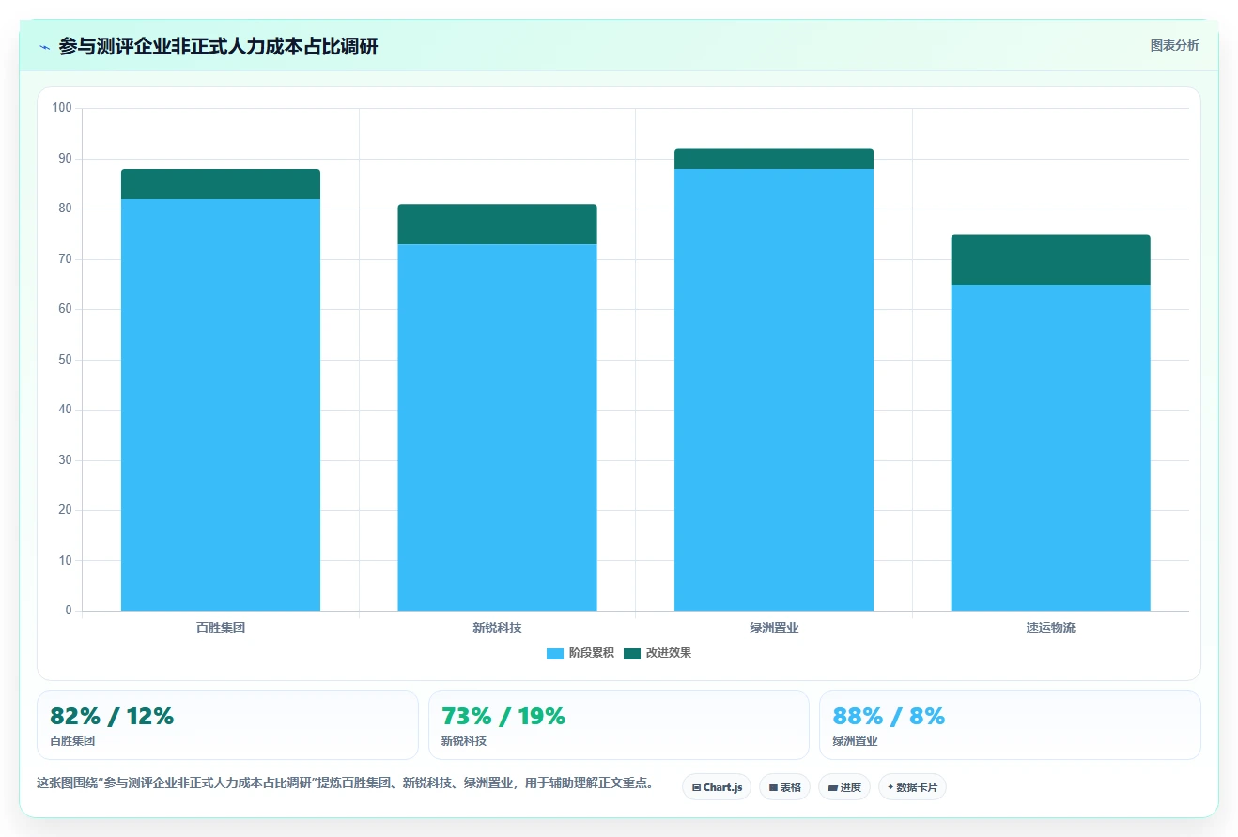The width and height of the screenshot is (1238, 837).
Task: Click the blue bar segment for 速运物流
Action: [x=1050, y=447]
